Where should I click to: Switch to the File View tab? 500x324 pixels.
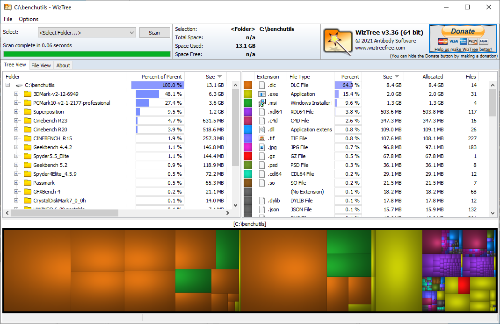pyautogui.click(x=41, y=65)
